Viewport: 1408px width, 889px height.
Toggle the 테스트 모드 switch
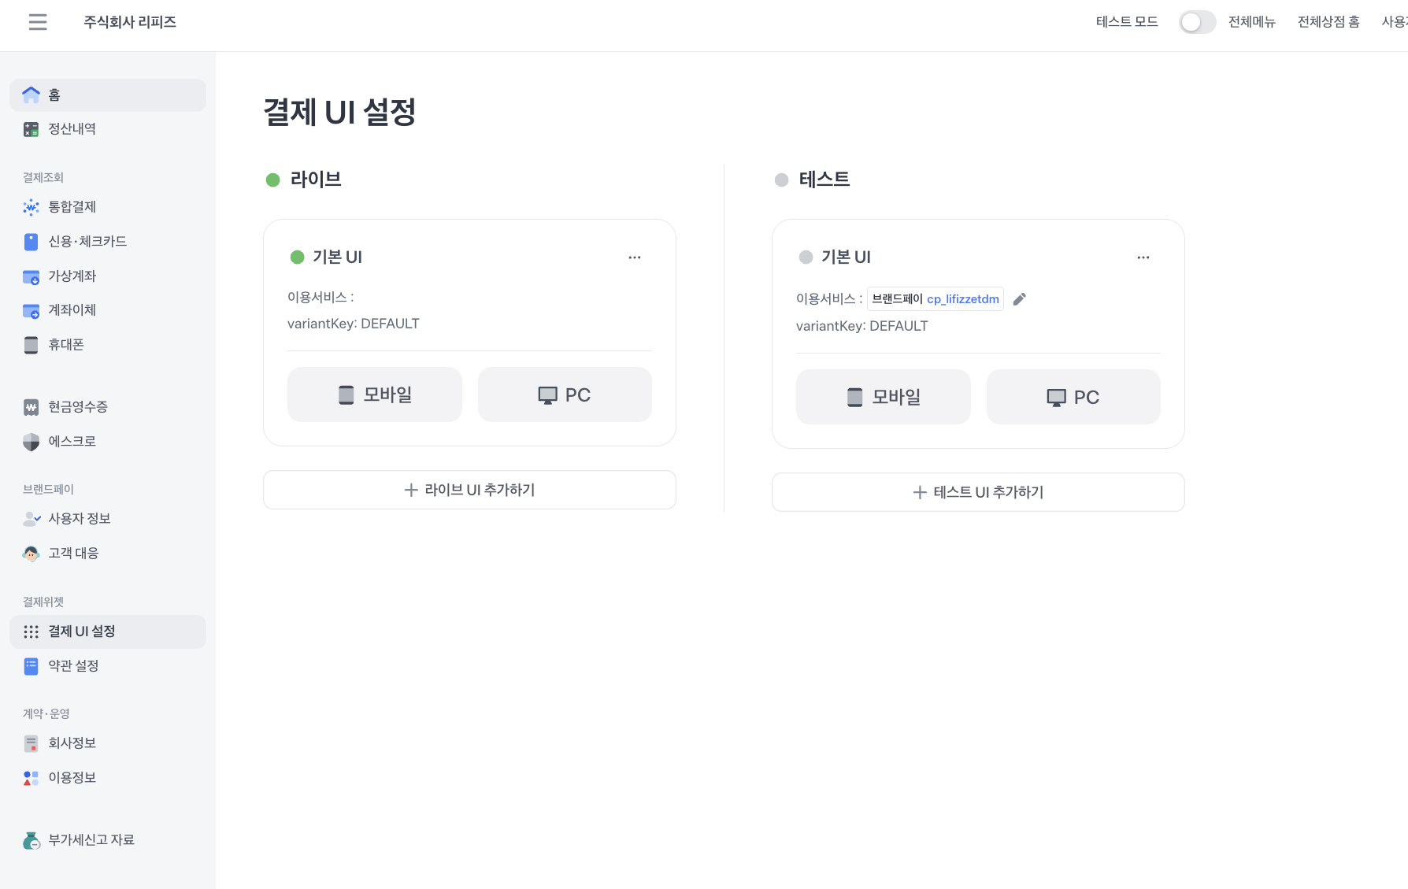1196,22
